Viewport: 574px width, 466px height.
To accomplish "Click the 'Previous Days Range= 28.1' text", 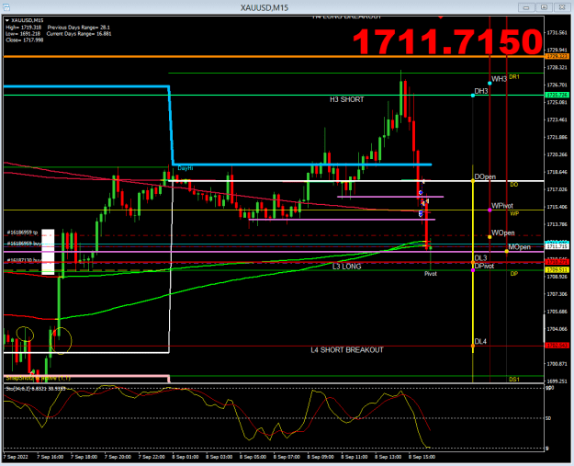I will tap(79, 28).
